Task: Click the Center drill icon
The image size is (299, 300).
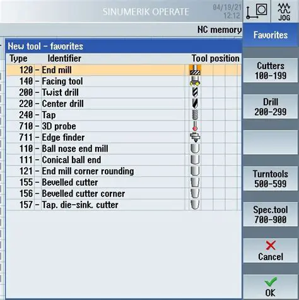Action: coord(195,104)
